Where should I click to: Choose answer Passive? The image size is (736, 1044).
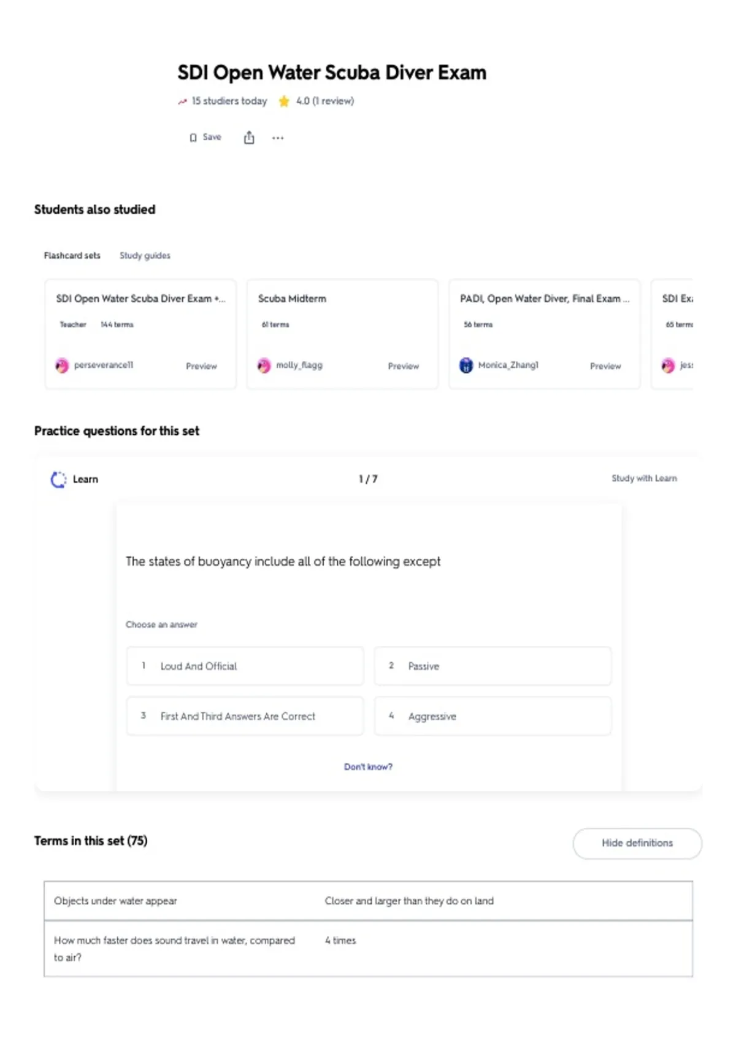coord(493,666)
